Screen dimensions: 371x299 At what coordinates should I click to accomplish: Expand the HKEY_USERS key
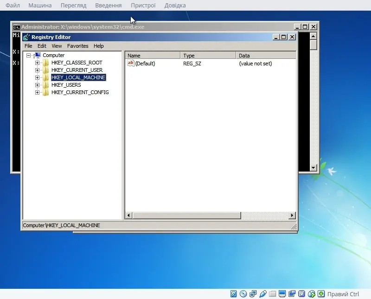tap(37, 85)
